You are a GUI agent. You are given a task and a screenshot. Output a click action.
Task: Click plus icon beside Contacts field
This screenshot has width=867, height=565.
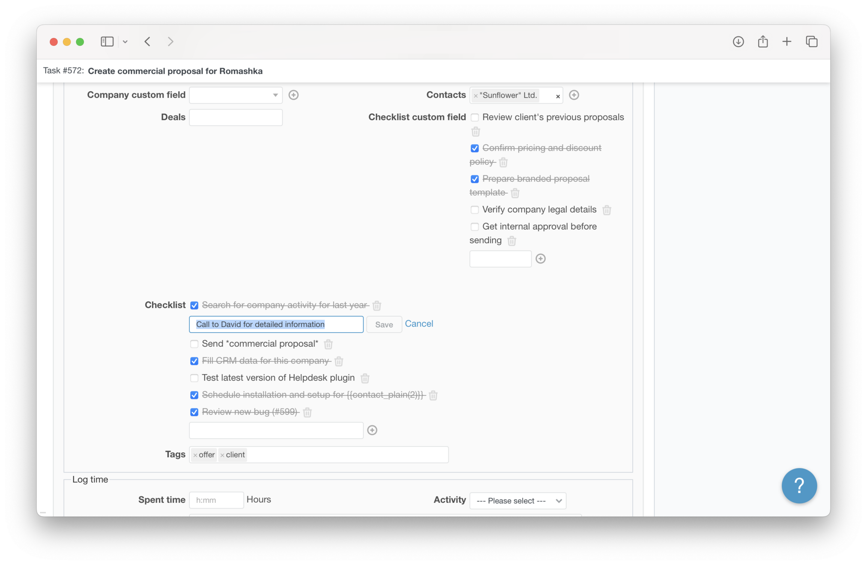tap(574, 95)
